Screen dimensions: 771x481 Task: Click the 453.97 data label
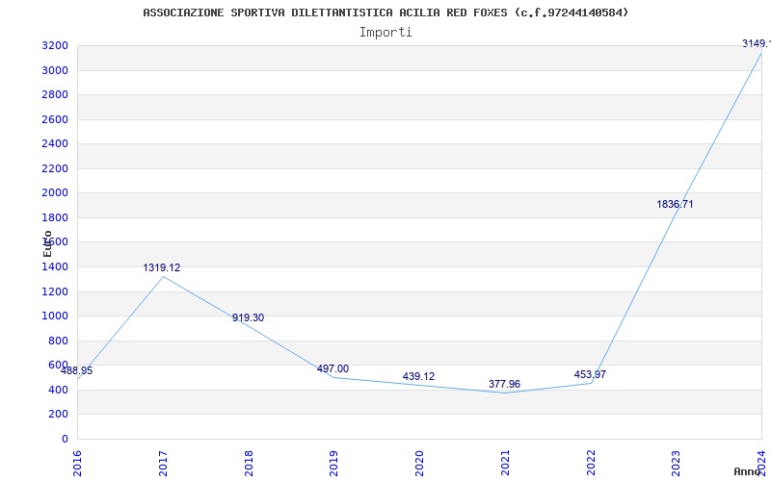pyautogui.click(x=590, y=375)
